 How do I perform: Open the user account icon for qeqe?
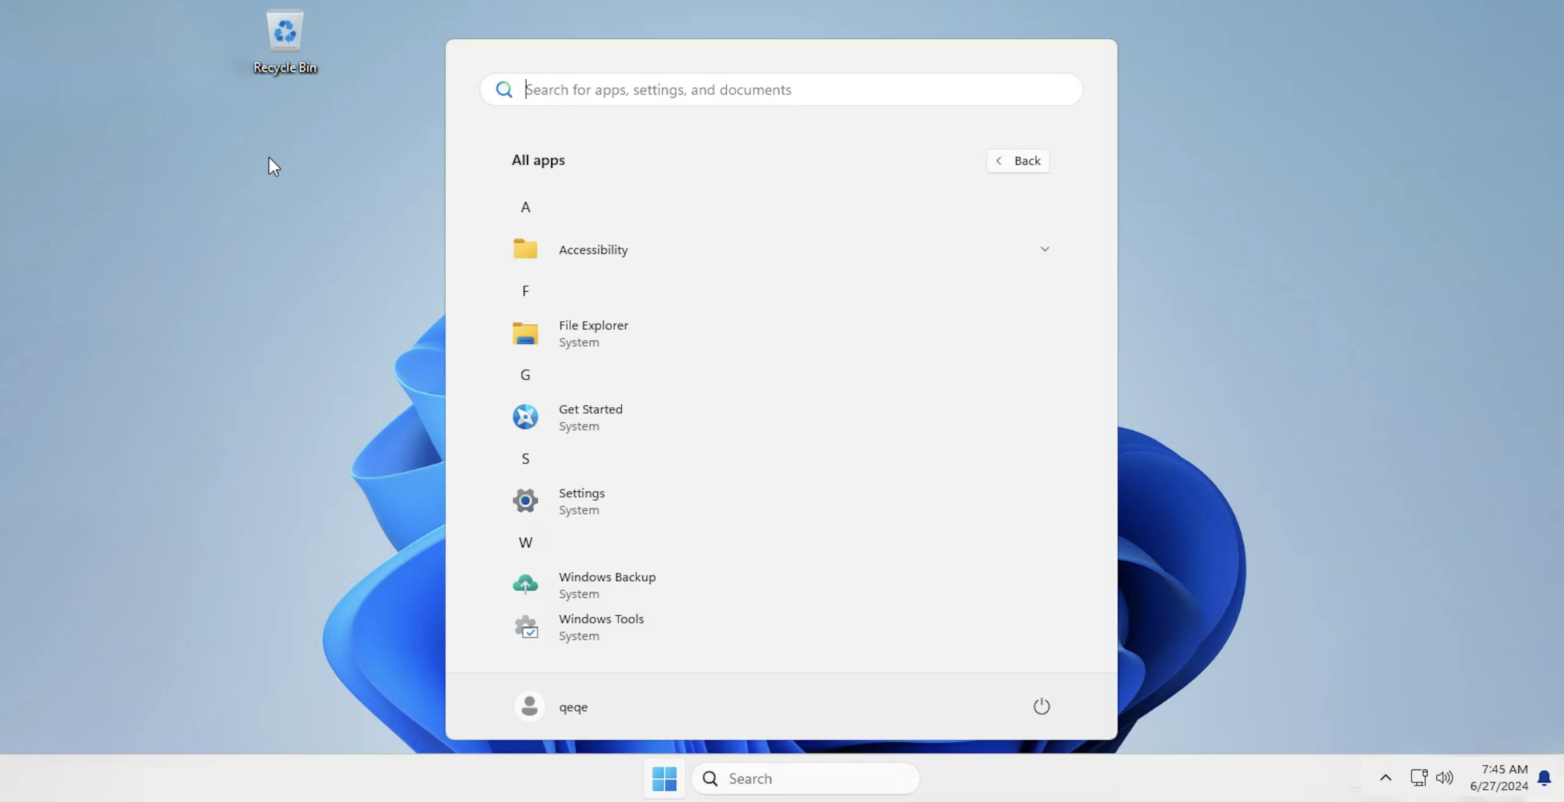coord(529,705)
